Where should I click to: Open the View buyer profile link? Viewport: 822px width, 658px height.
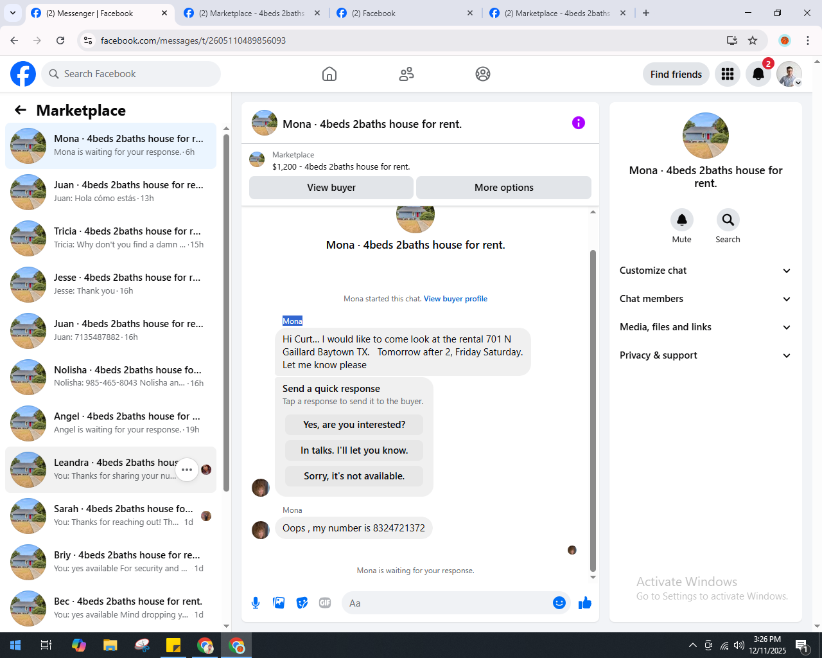455,299
